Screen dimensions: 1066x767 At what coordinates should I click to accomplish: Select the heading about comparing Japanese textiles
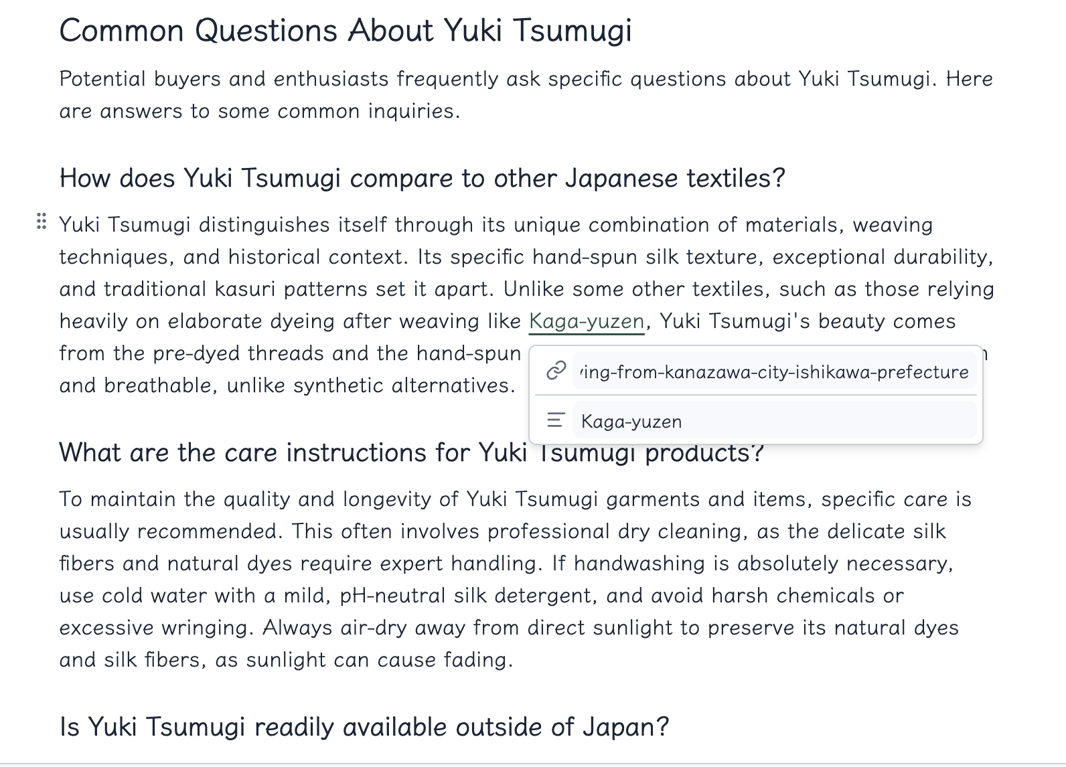422,179
